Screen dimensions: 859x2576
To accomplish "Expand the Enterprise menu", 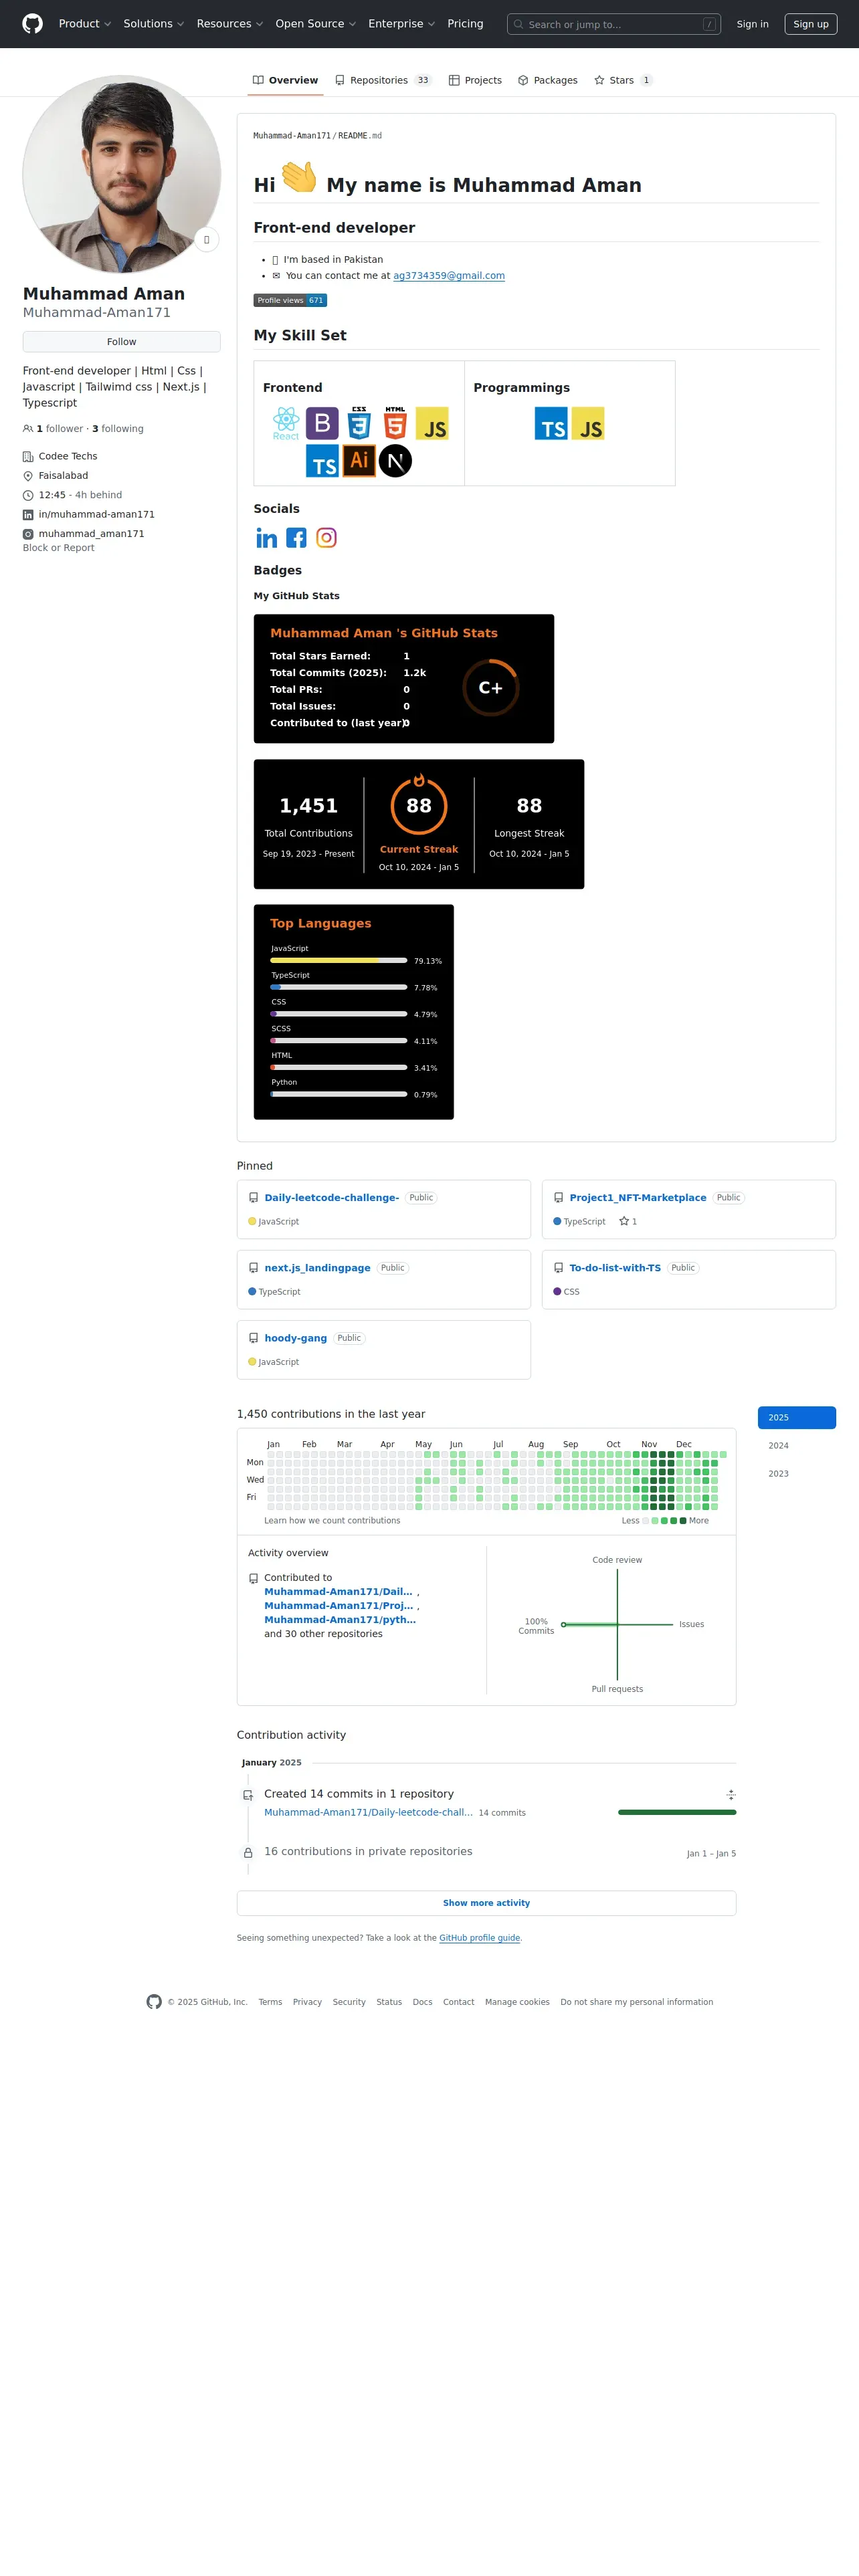I will [402, 24].
